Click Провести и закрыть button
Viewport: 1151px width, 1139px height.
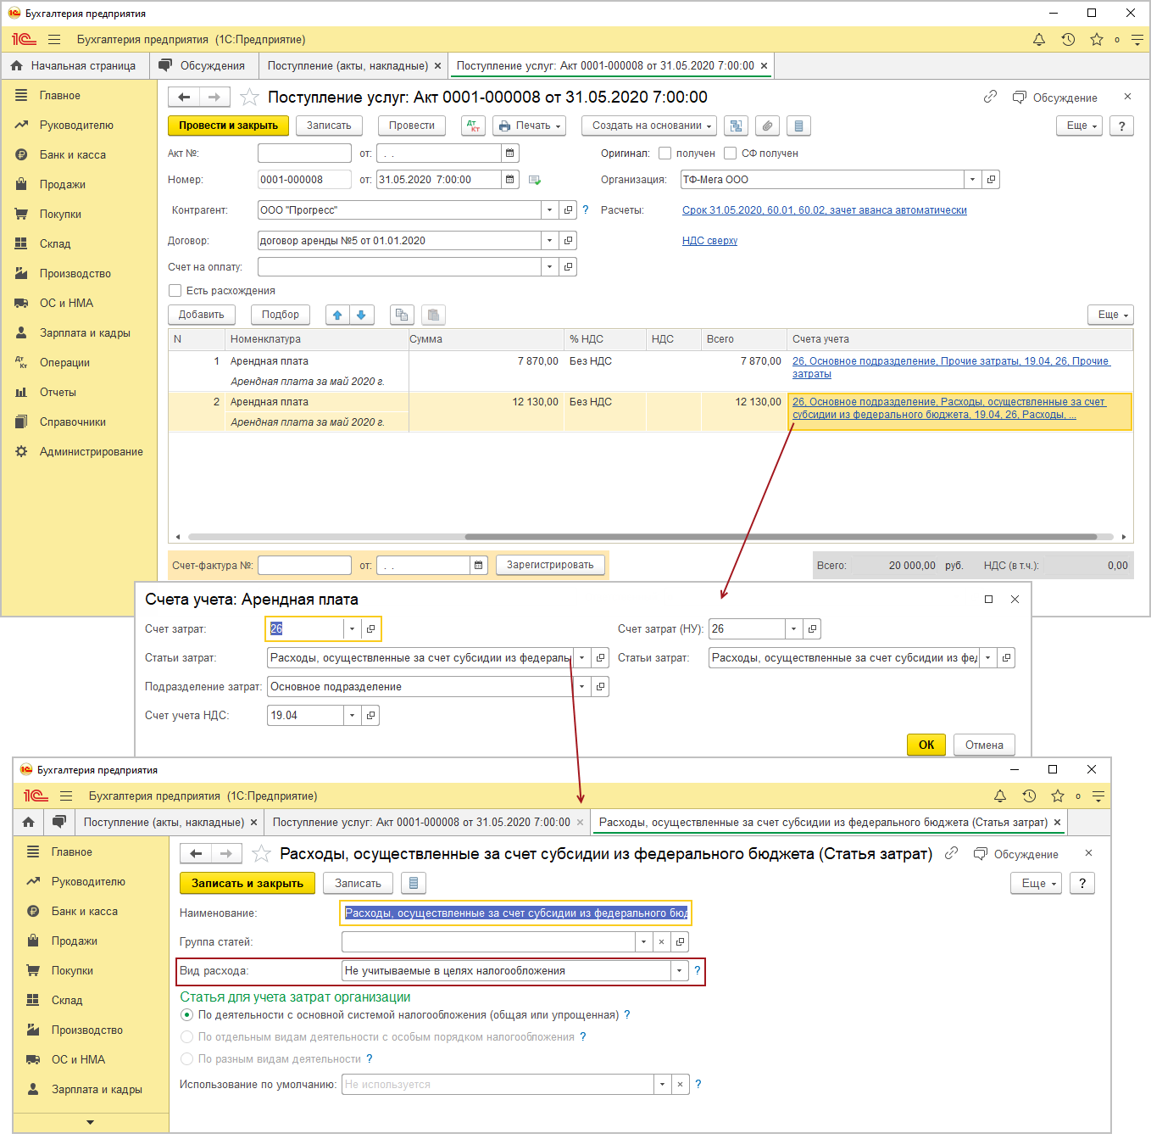[229, 126]
